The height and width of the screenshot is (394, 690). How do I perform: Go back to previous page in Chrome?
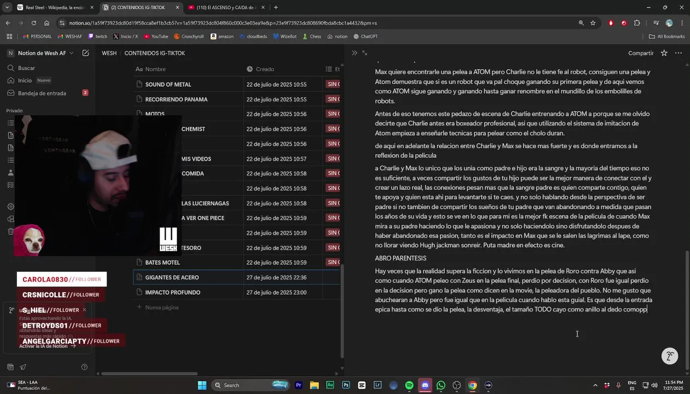(x=8, y=23)
